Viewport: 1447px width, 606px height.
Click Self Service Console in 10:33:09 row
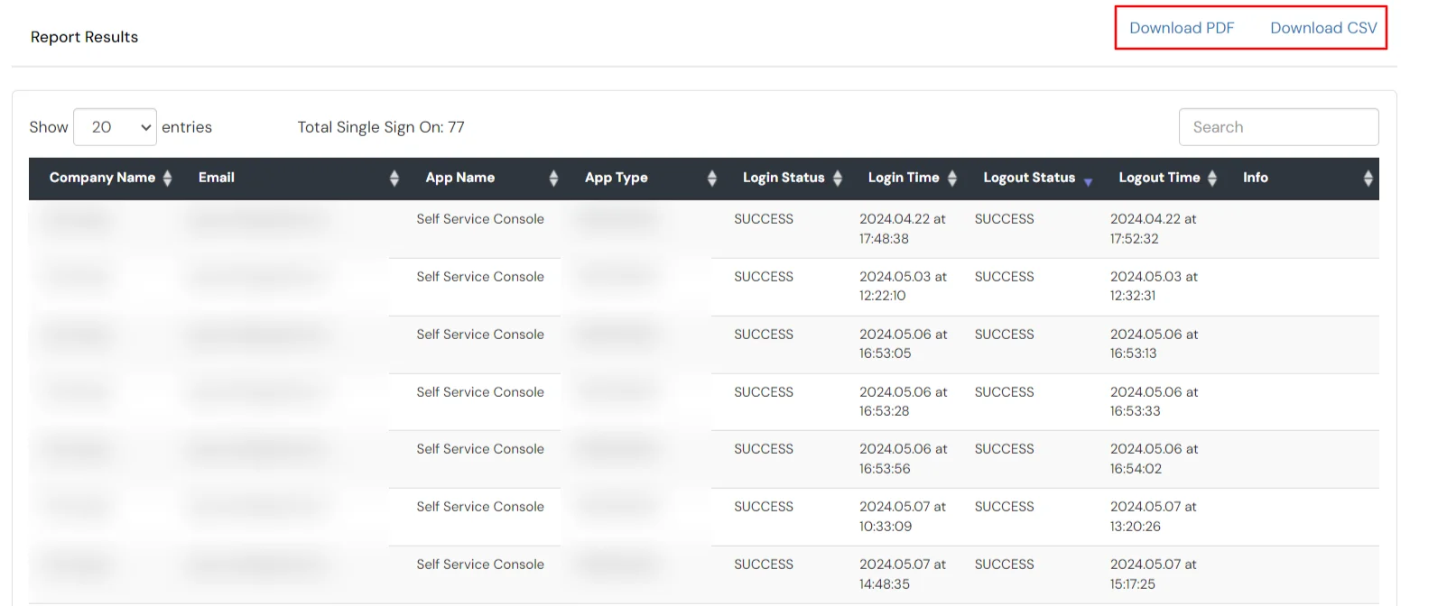point(480,507)
